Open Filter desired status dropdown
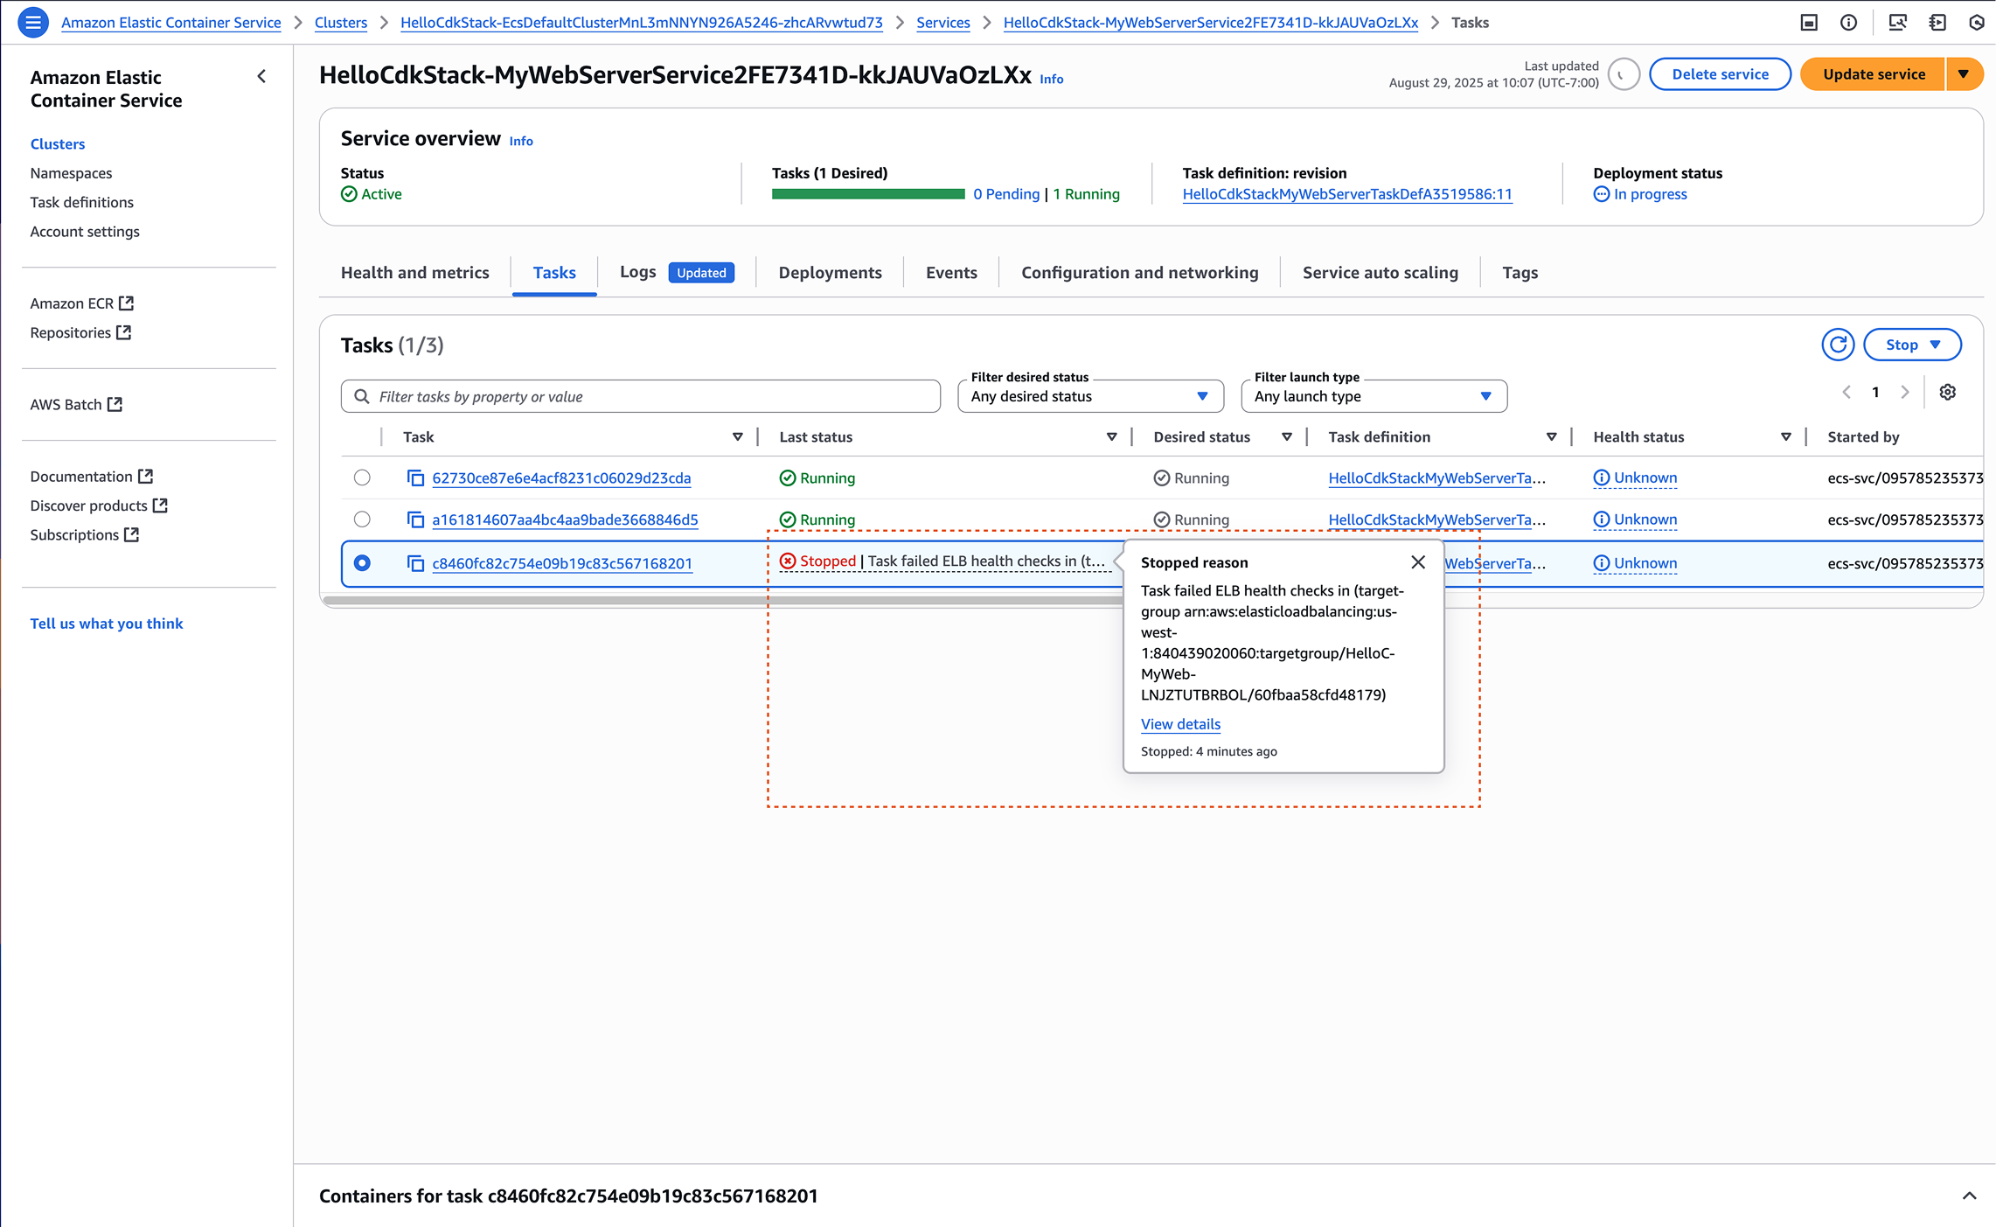This screenshot has width=1996, height=1227. click(1090, 396)
